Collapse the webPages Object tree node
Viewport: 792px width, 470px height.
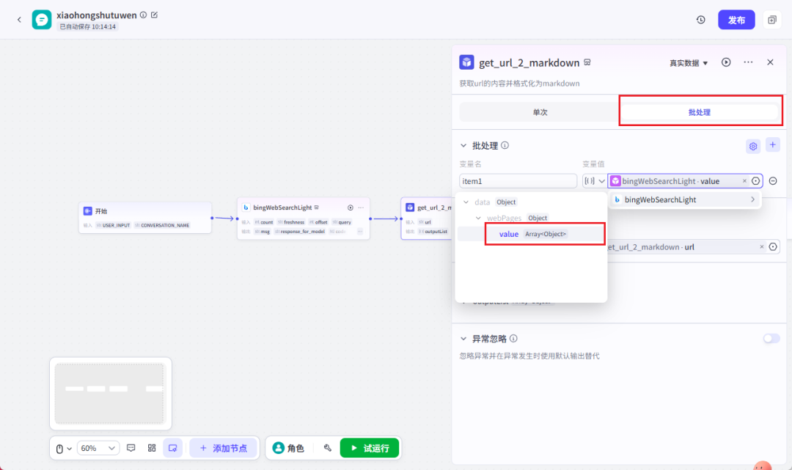[x=478, y=218]
